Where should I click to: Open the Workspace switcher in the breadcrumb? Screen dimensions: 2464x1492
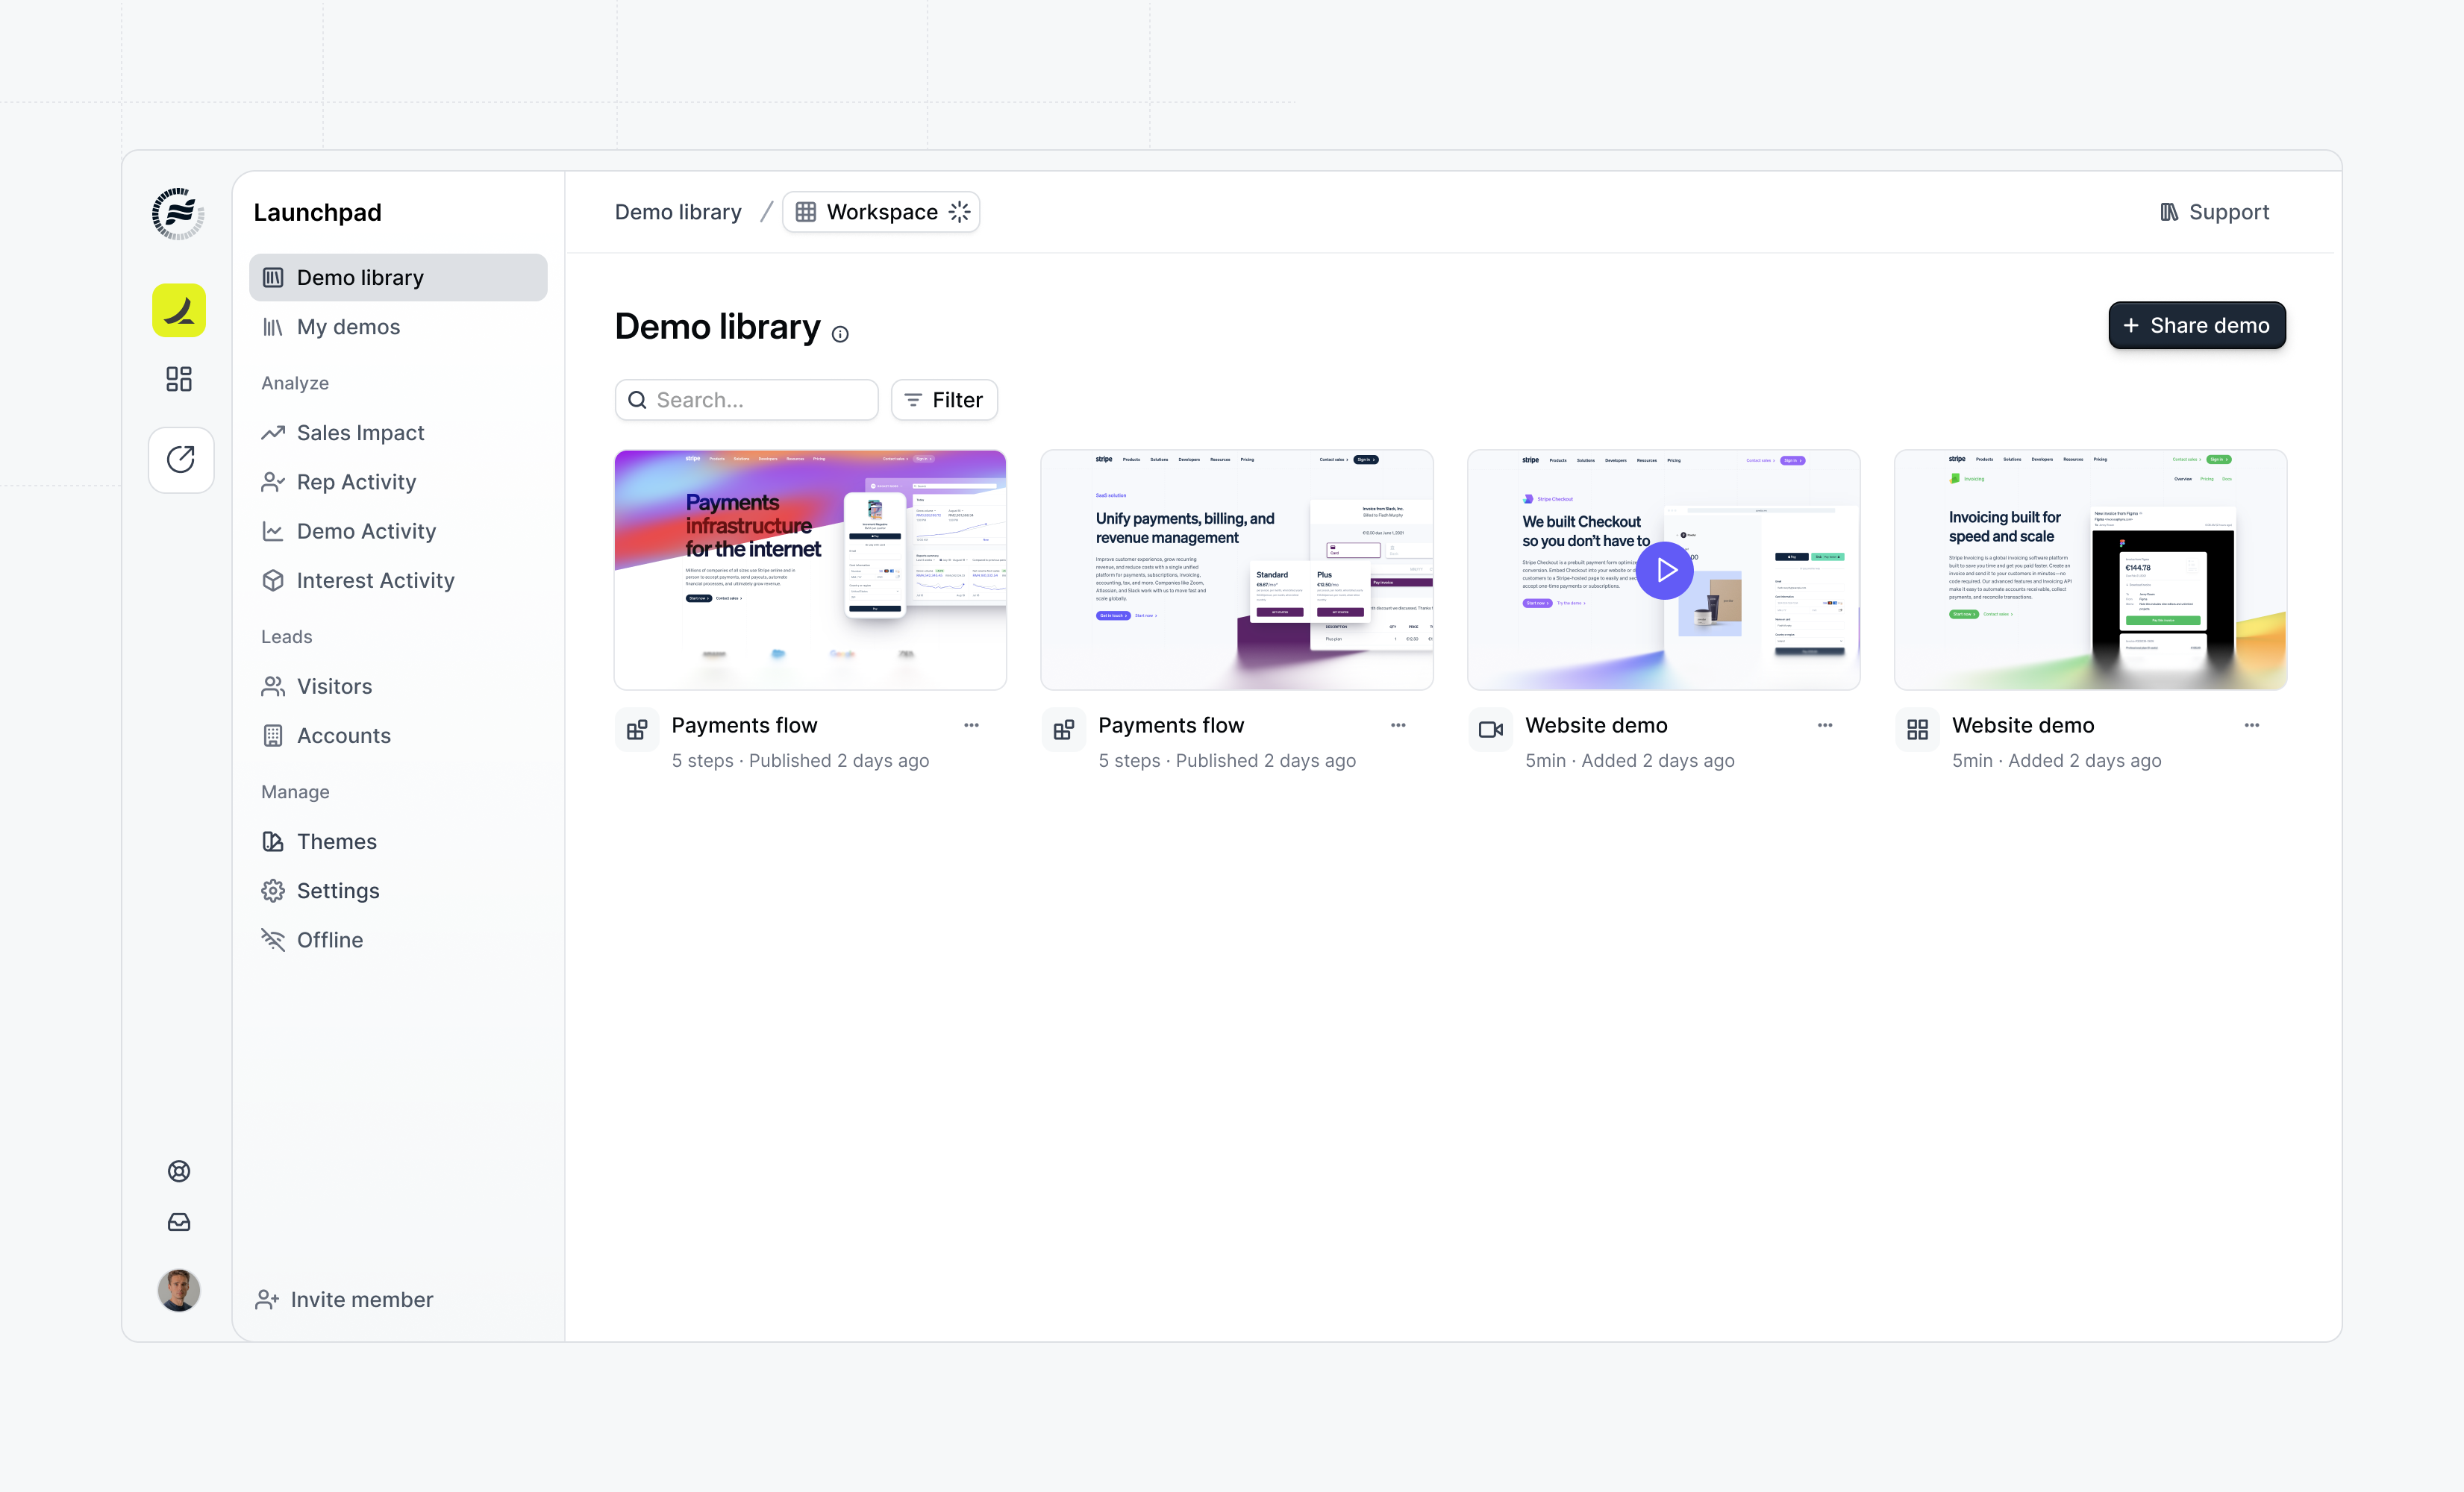[880, 211]
